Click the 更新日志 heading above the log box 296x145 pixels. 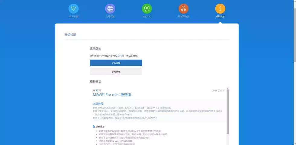tap(95, 81)
